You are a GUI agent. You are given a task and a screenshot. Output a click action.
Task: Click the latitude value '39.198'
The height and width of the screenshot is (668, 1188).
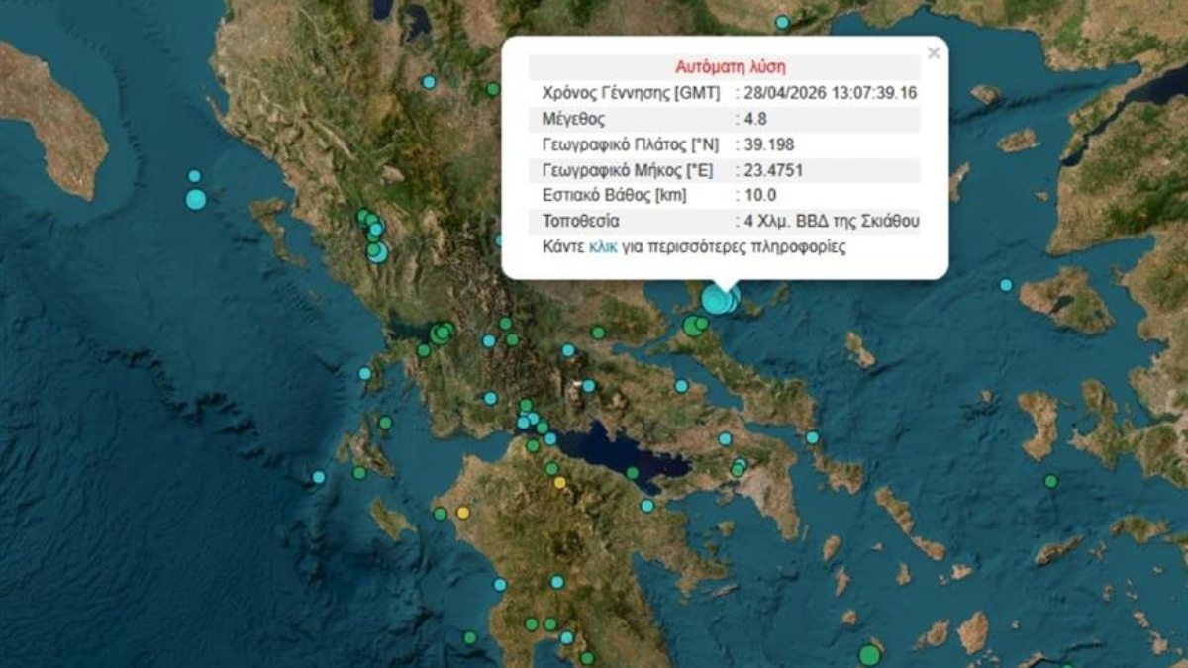(768, 144)
